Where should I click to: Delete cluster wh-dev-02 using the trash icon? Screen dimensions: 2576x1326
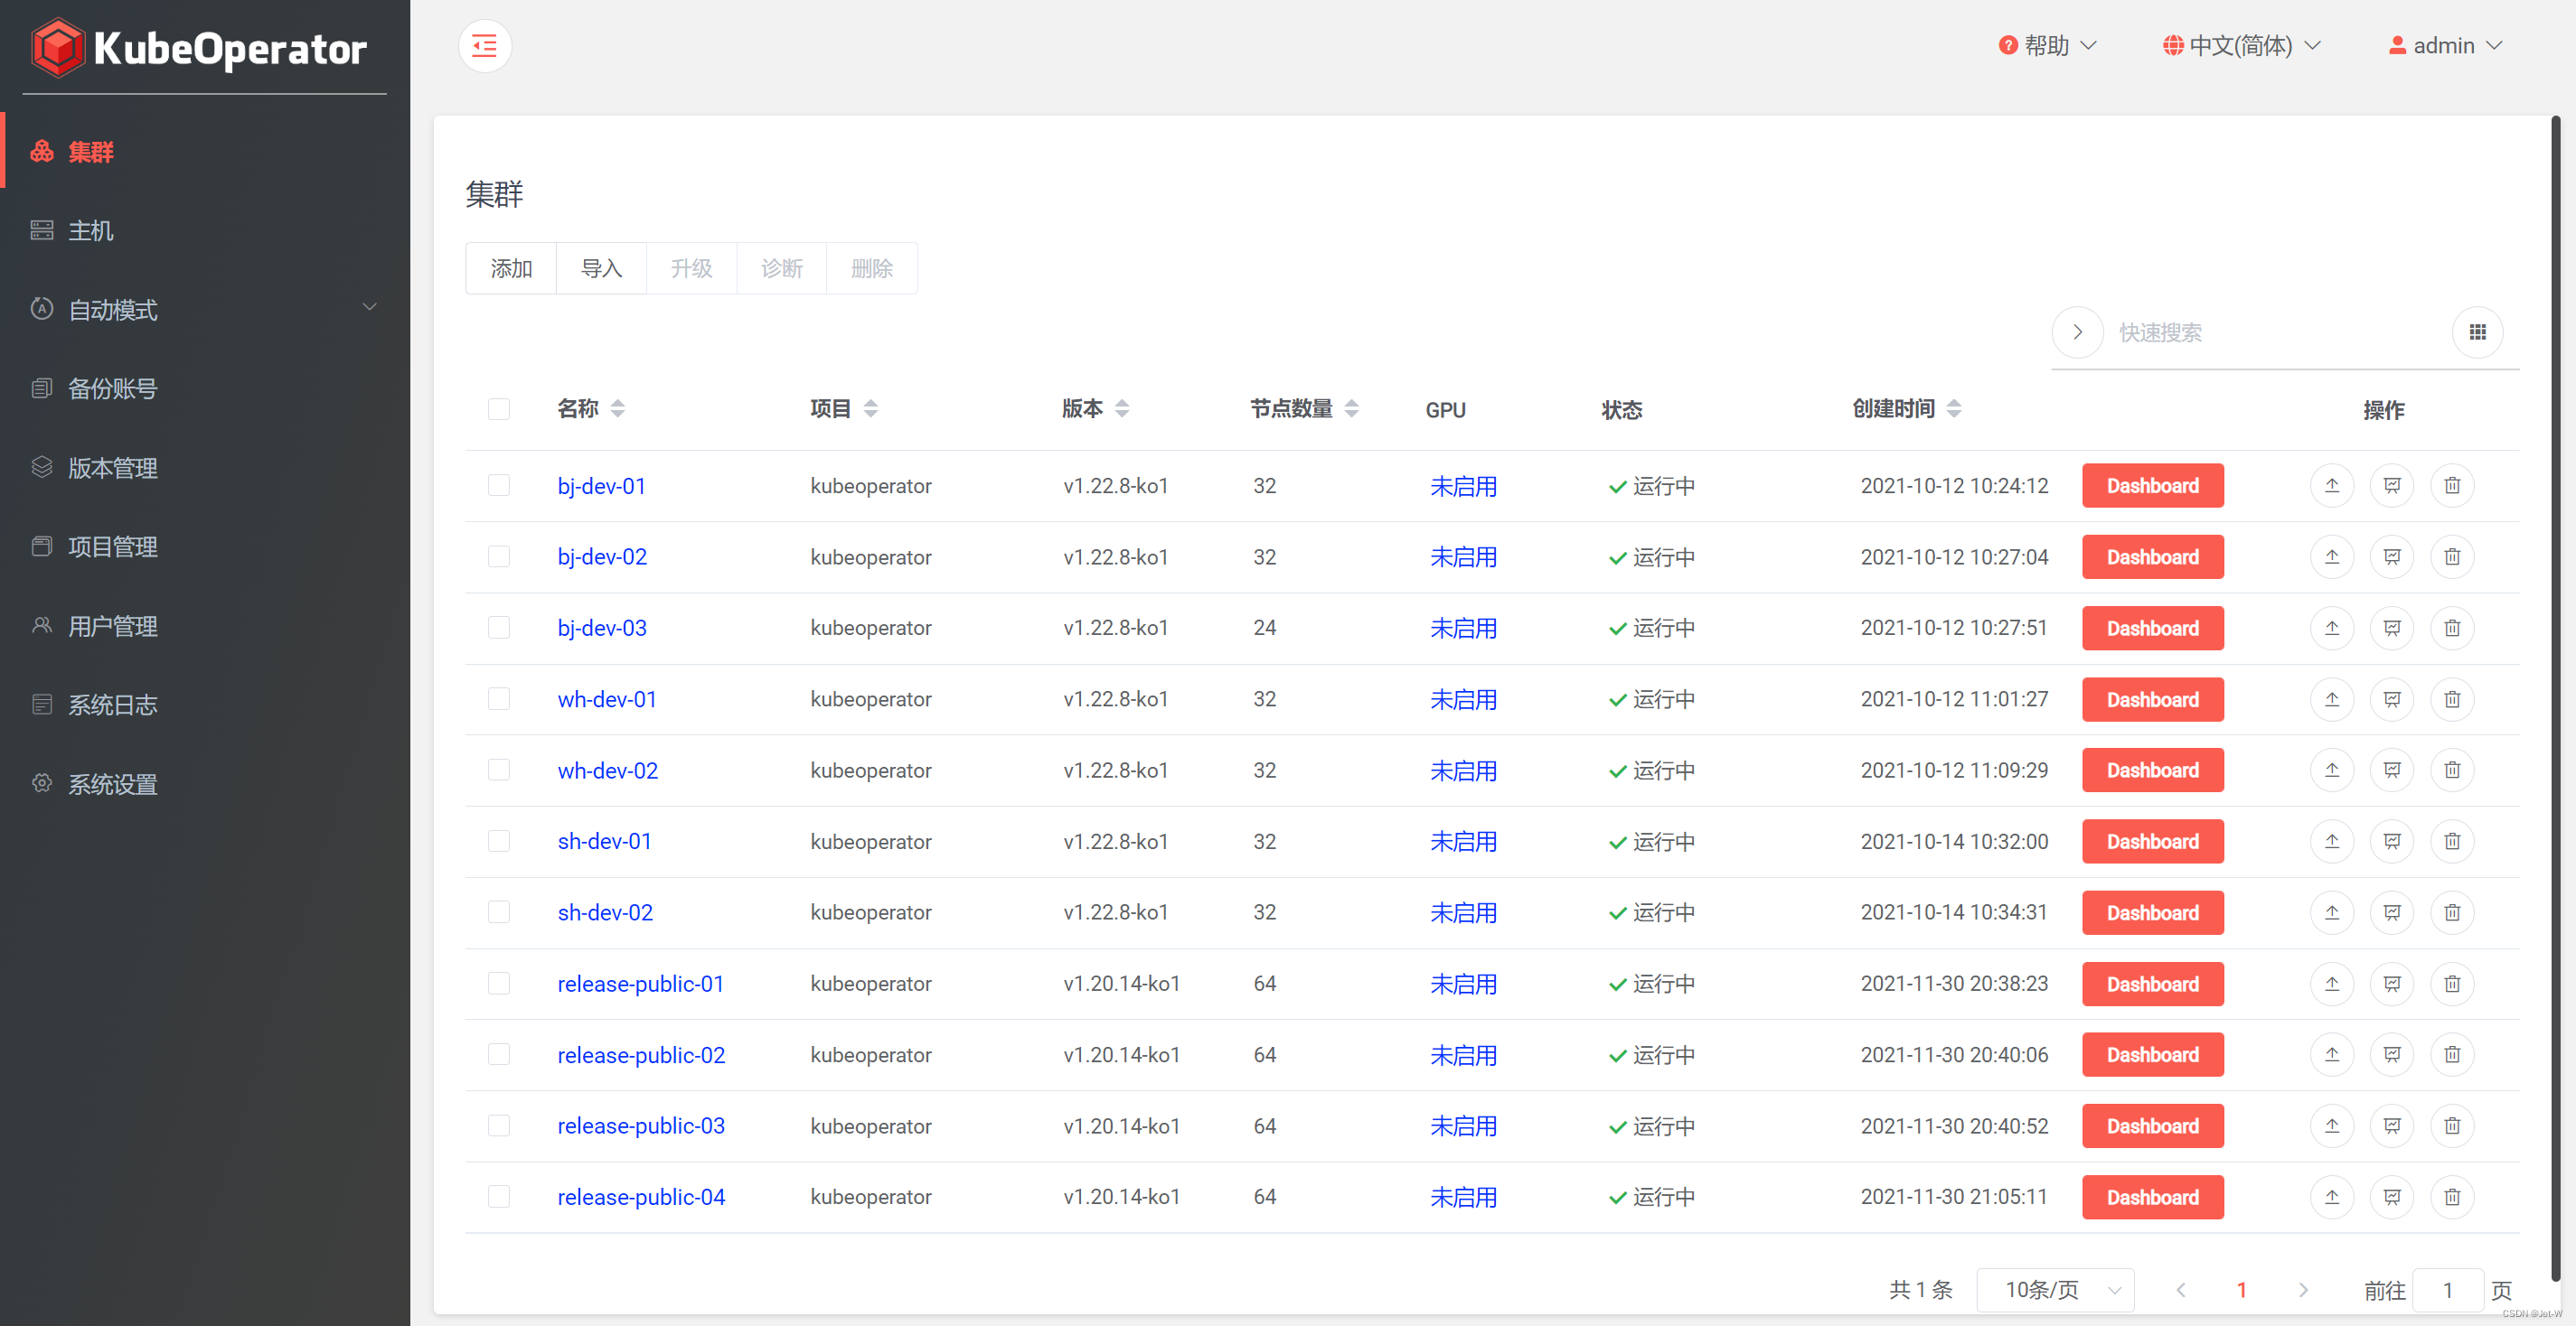(x=2451, y=770)
